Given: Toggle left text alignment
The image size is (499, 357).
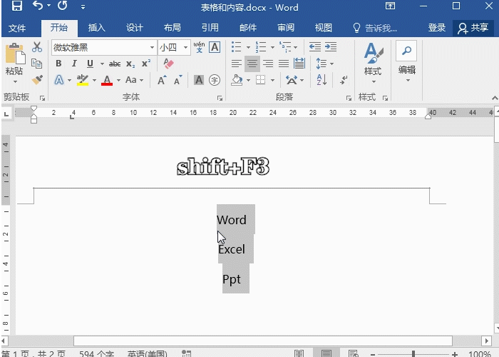Looking at the screenshot, I should (236, 64).
